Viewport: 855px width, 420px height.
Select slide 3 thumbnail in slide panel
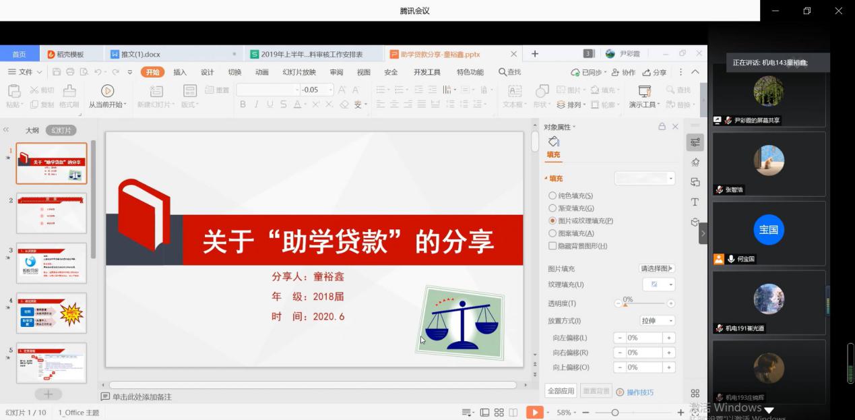[x=52, y=263]
